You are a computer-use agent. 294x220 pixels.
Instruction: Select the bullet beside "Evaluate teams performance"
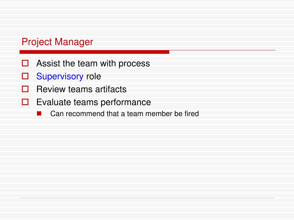(x=25, y=102)
